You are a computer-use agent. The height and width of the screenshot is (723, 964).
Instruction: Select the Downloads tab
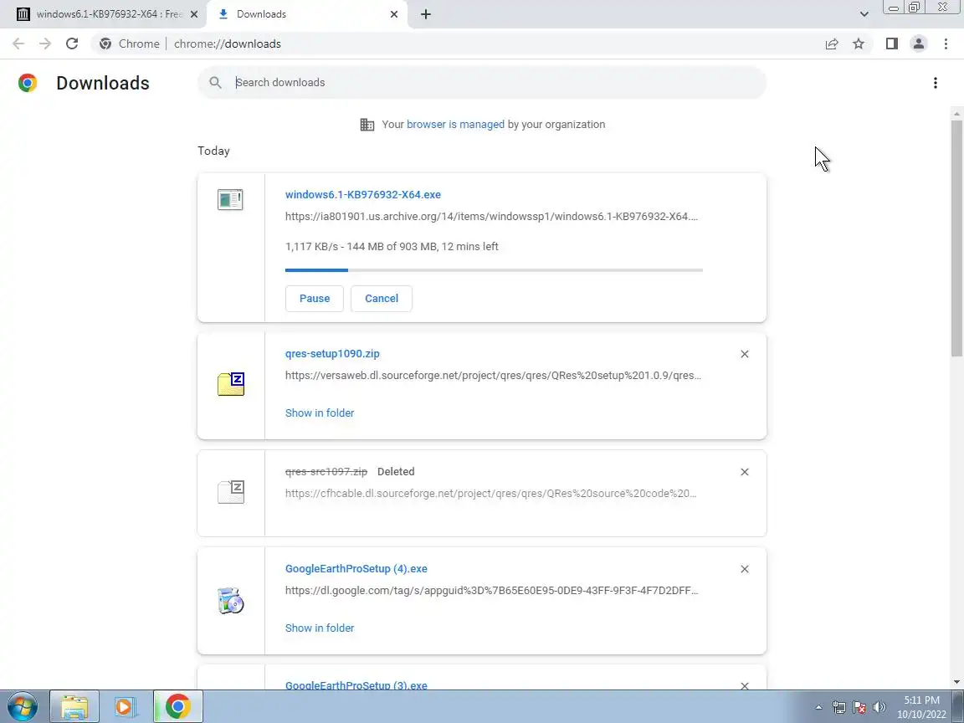click(x=305, y=14)
